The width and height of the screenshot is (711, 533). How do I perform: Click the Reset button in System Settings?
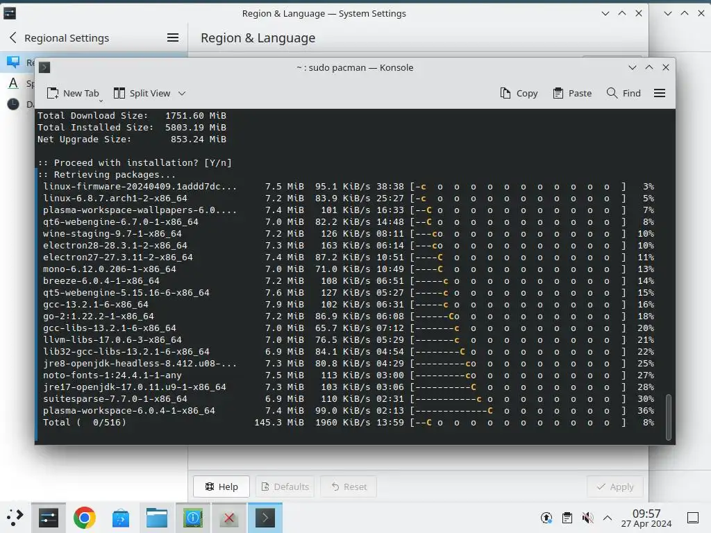click(349, 487)
